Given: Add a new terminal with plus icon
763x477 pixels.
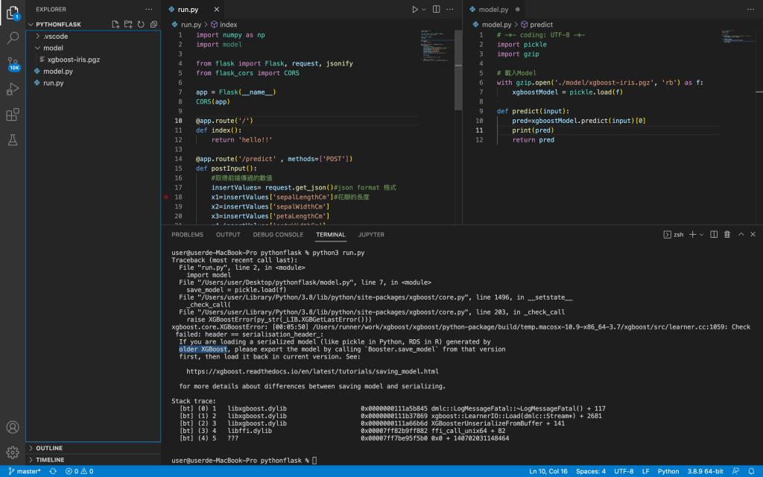Looking at the screenshot, I should [692, 235].
